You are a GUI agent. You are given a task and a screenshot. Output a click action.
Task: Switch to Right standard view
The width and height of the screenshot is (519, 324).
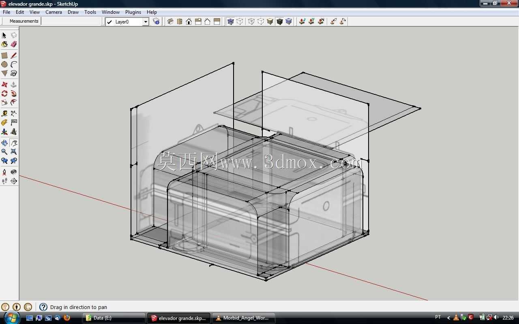(x=198, y=21)
